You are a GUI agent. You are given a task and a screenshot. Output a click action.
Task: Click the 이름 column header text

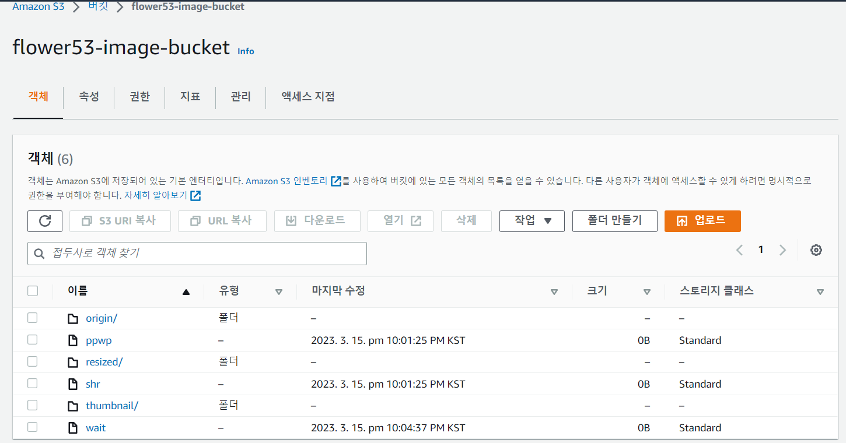(x=78, y=291)
